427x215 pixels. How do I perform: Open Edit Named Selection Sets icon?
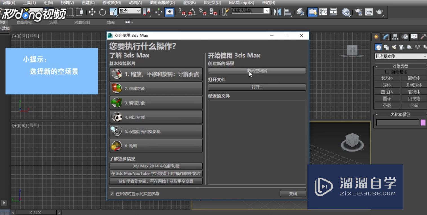225,12
